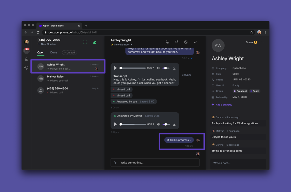Go back in browser
The image size is (291, 192).
[26, 32]
